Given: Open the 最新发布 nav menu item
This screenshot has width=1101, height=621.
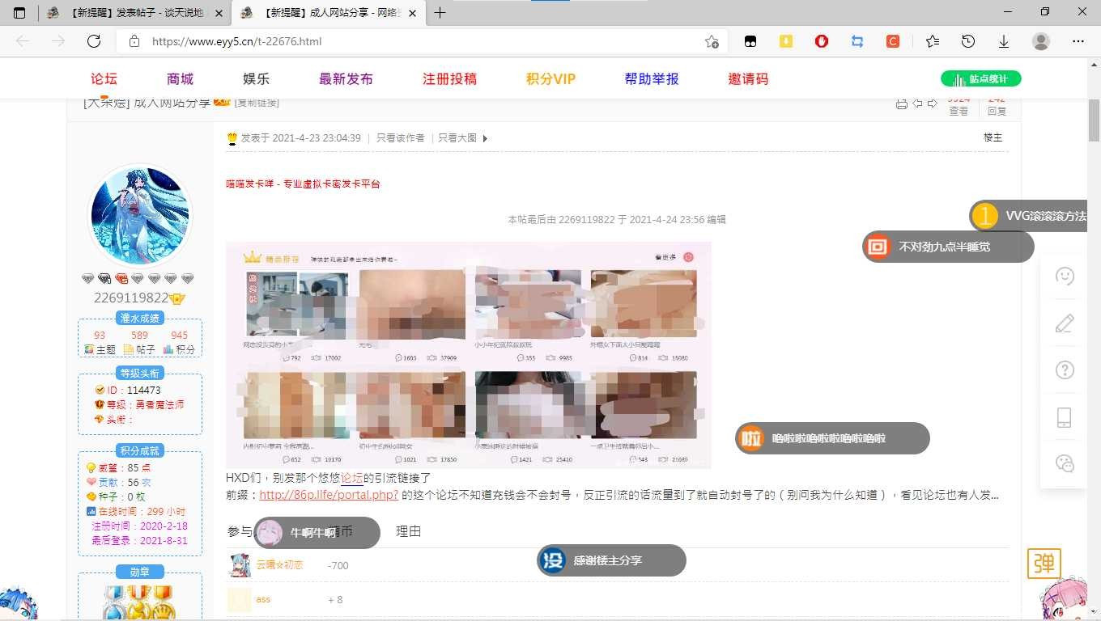Looking at the screenshot, I should click(x=346, y=78).
